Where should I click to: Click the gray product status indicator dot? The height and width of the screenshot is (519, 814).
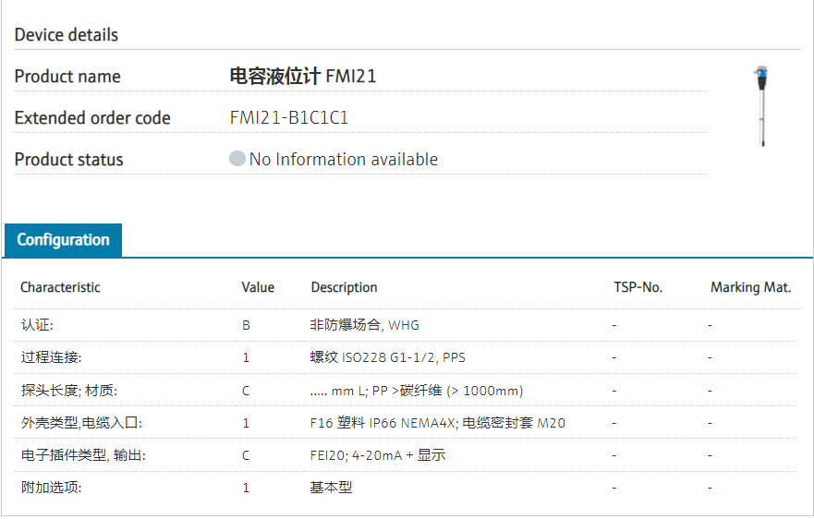pos(237,159)
